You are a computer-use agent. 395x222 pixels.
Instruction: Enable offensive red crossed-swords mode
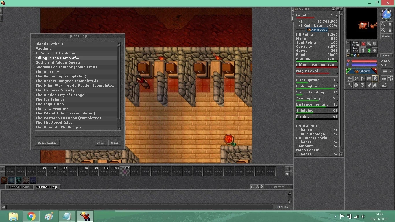(x=363, y=44)
